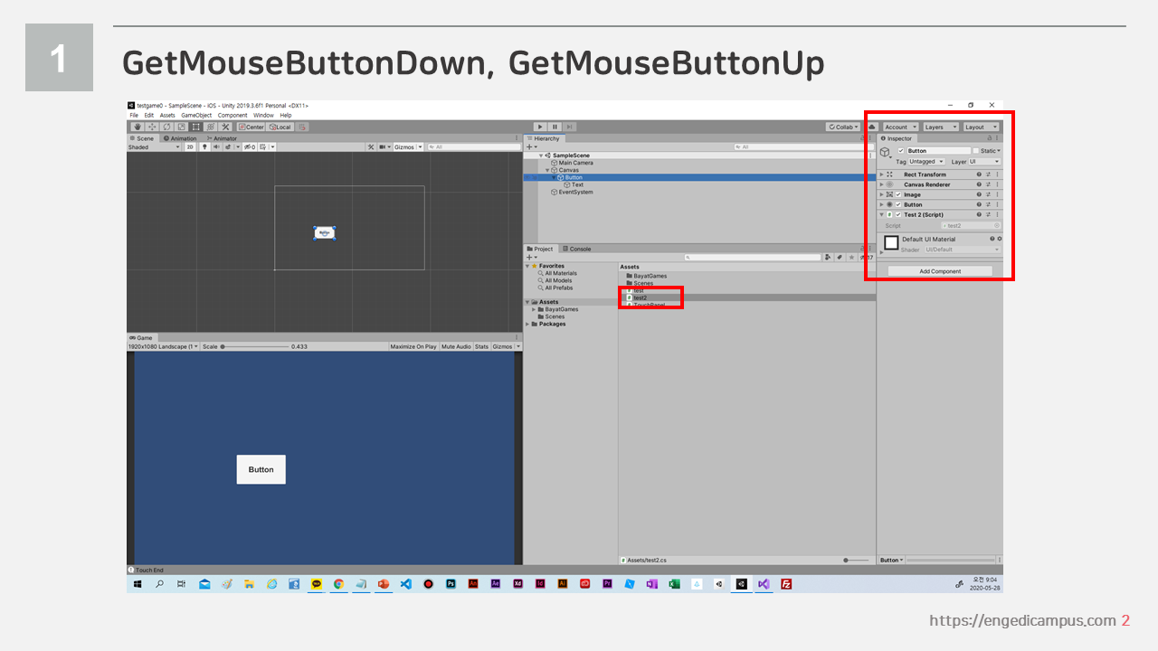Click the GameObject cube icon in Inspector
Screen dimensions: 1158x651
(x=885, y=152)
